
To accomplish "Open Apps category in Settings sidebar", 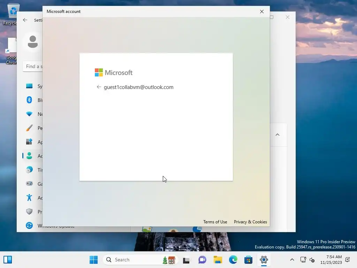I will pos(33,142).
